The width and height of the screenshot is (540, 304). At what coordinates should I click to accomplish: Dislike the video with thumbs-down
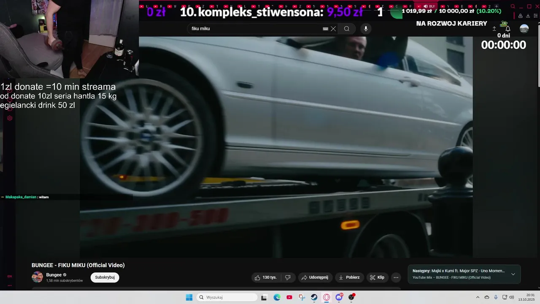pyautogui.click(x=288, y=277)
